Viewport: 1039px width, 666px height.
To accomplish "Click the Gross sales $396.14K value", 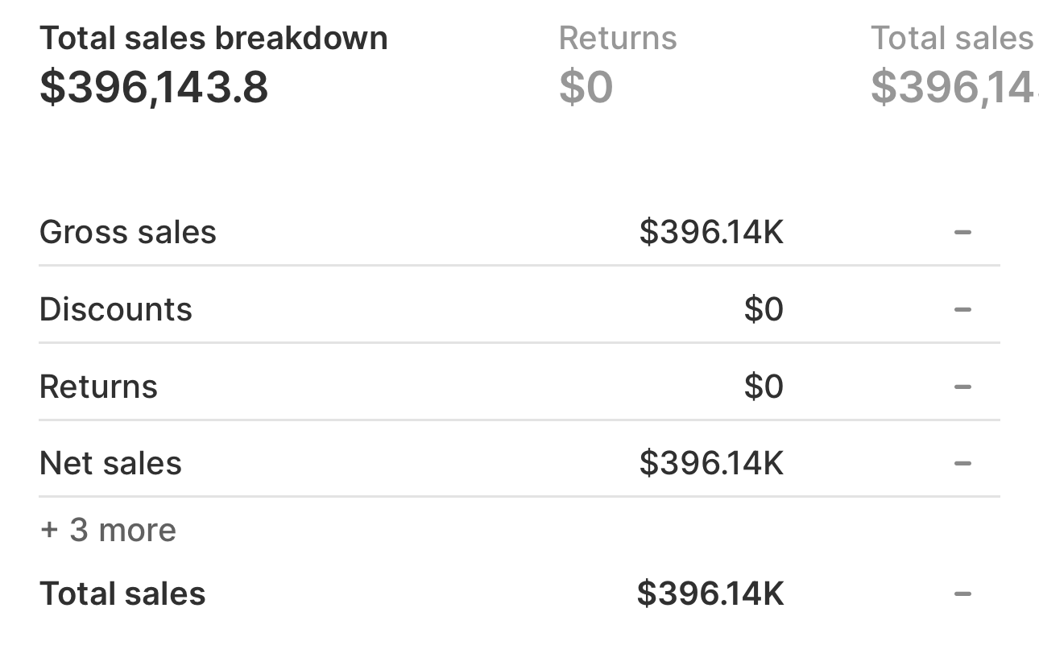I will [x=711, y=233].
